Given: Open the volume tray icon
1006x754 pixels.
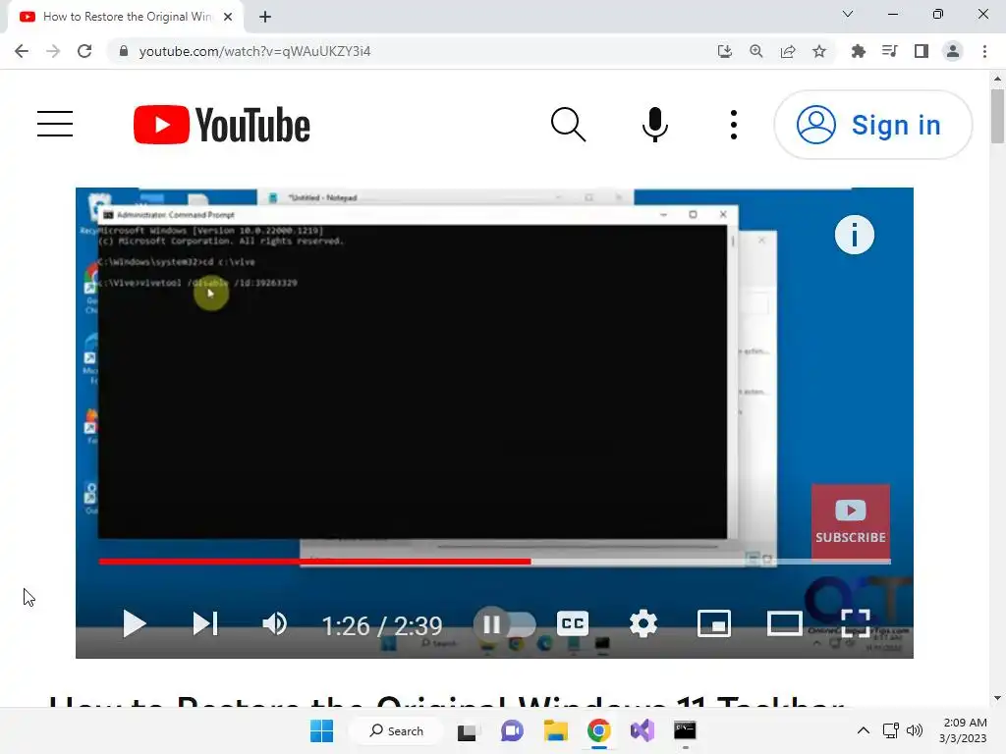Looking at the screenshot, I should 915,730.
